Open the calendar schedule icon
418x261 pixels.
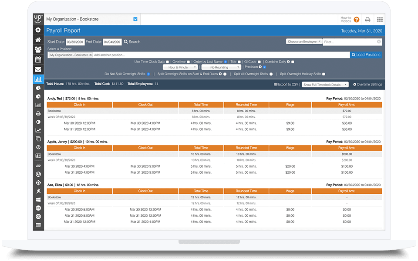tap(38, 59)
